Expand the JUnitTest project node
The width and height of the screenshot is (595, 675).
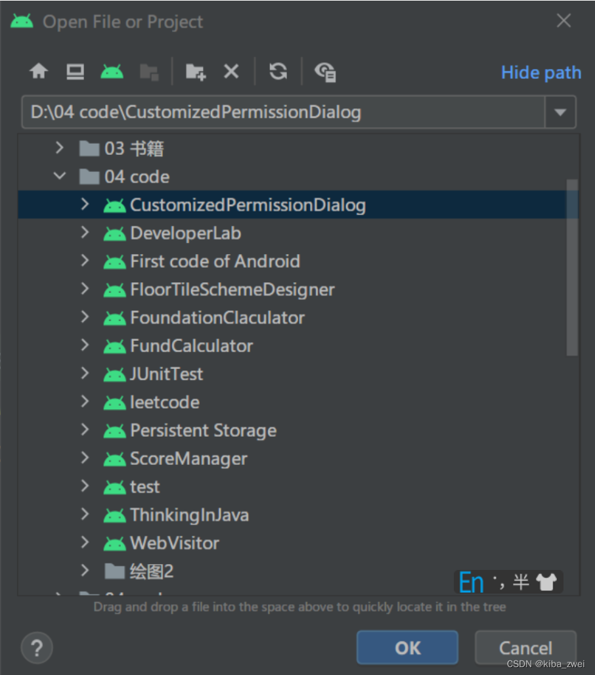[x=85, y=373]
